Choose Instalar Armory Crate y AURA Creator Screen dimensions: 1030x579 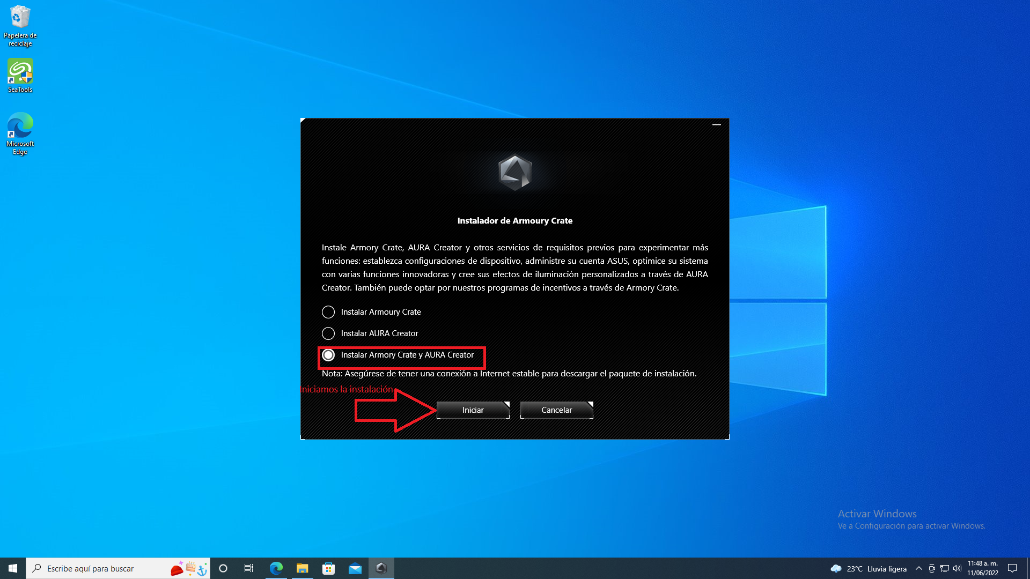pyautogui.click(x=328, y=355)
